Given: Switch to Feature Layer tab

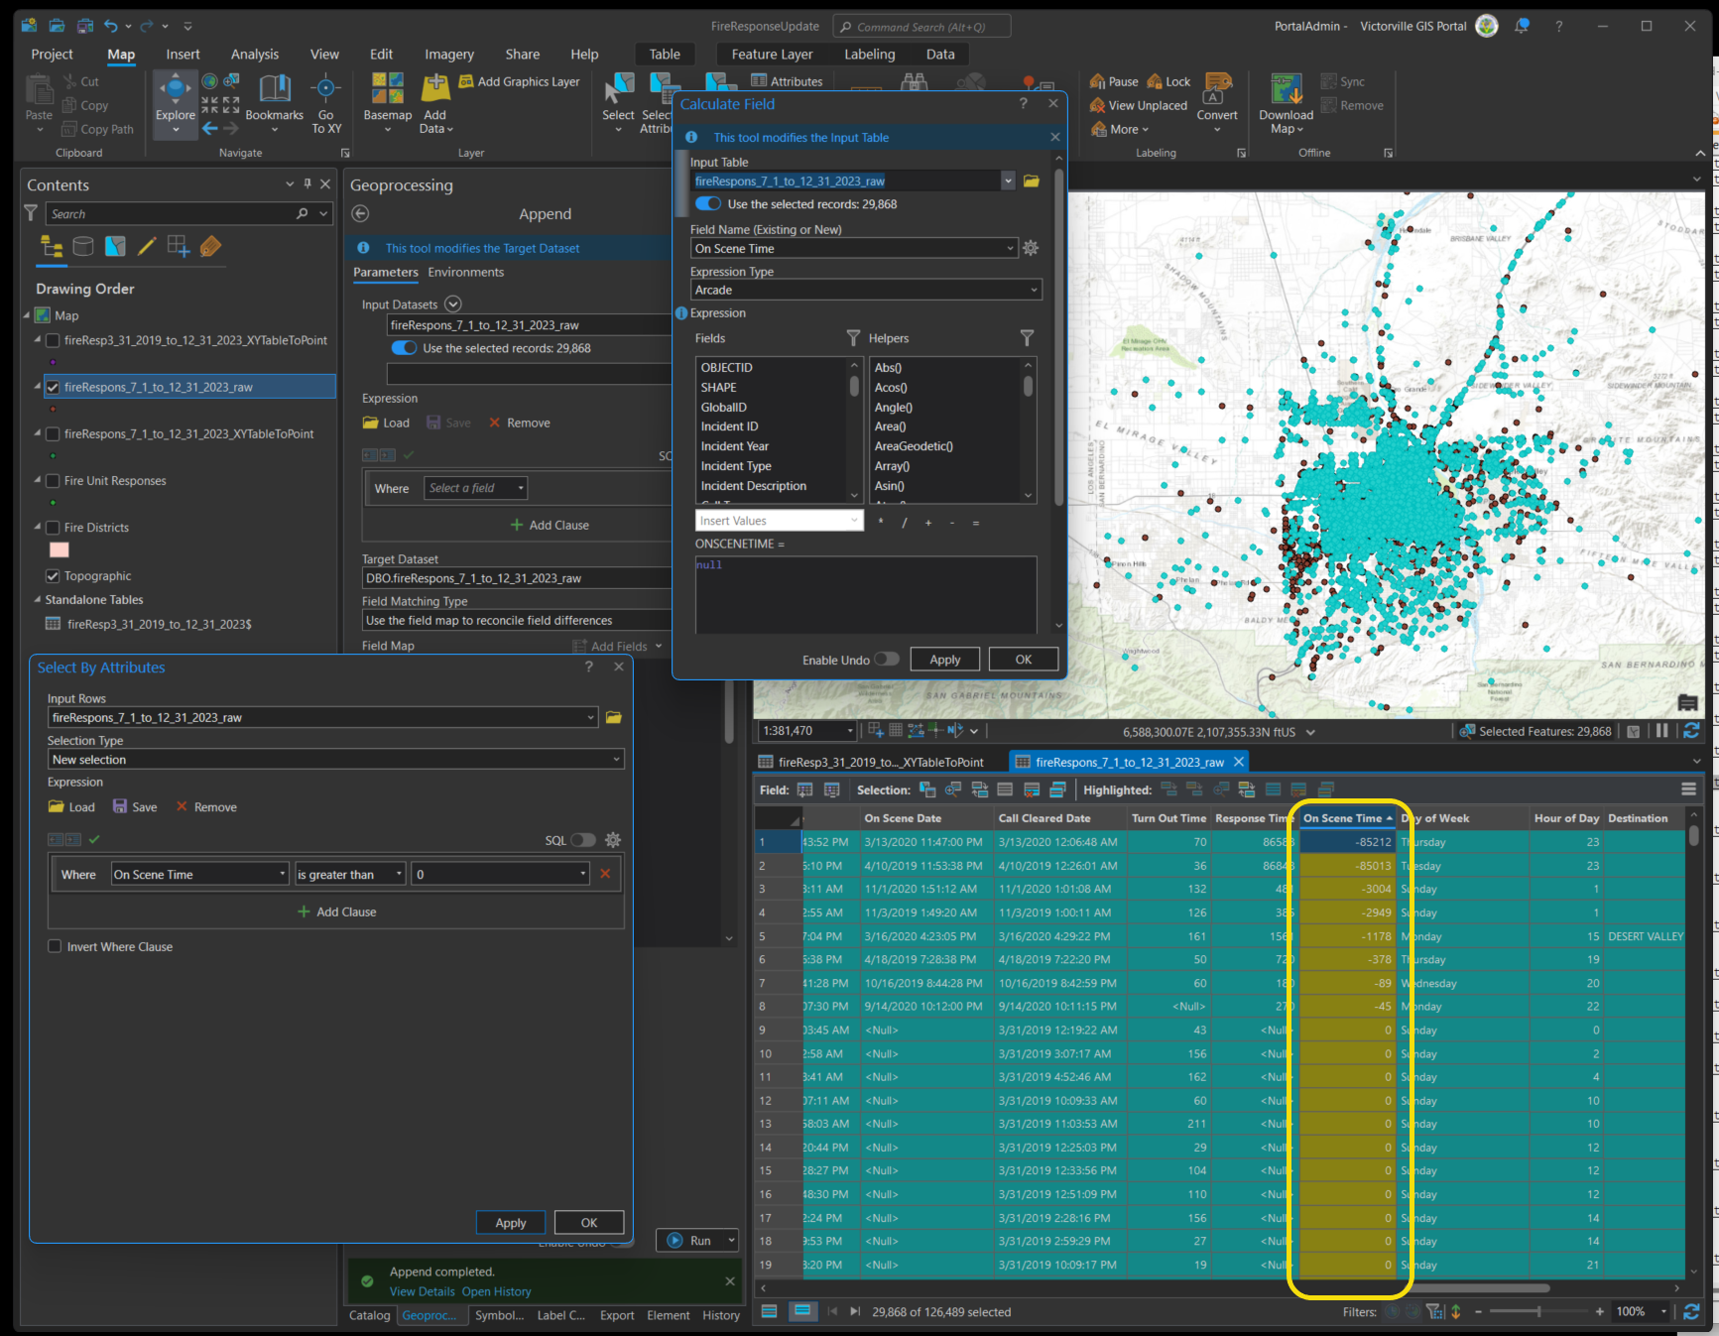Looking at the screenshot, I should (x=772, y=55).
